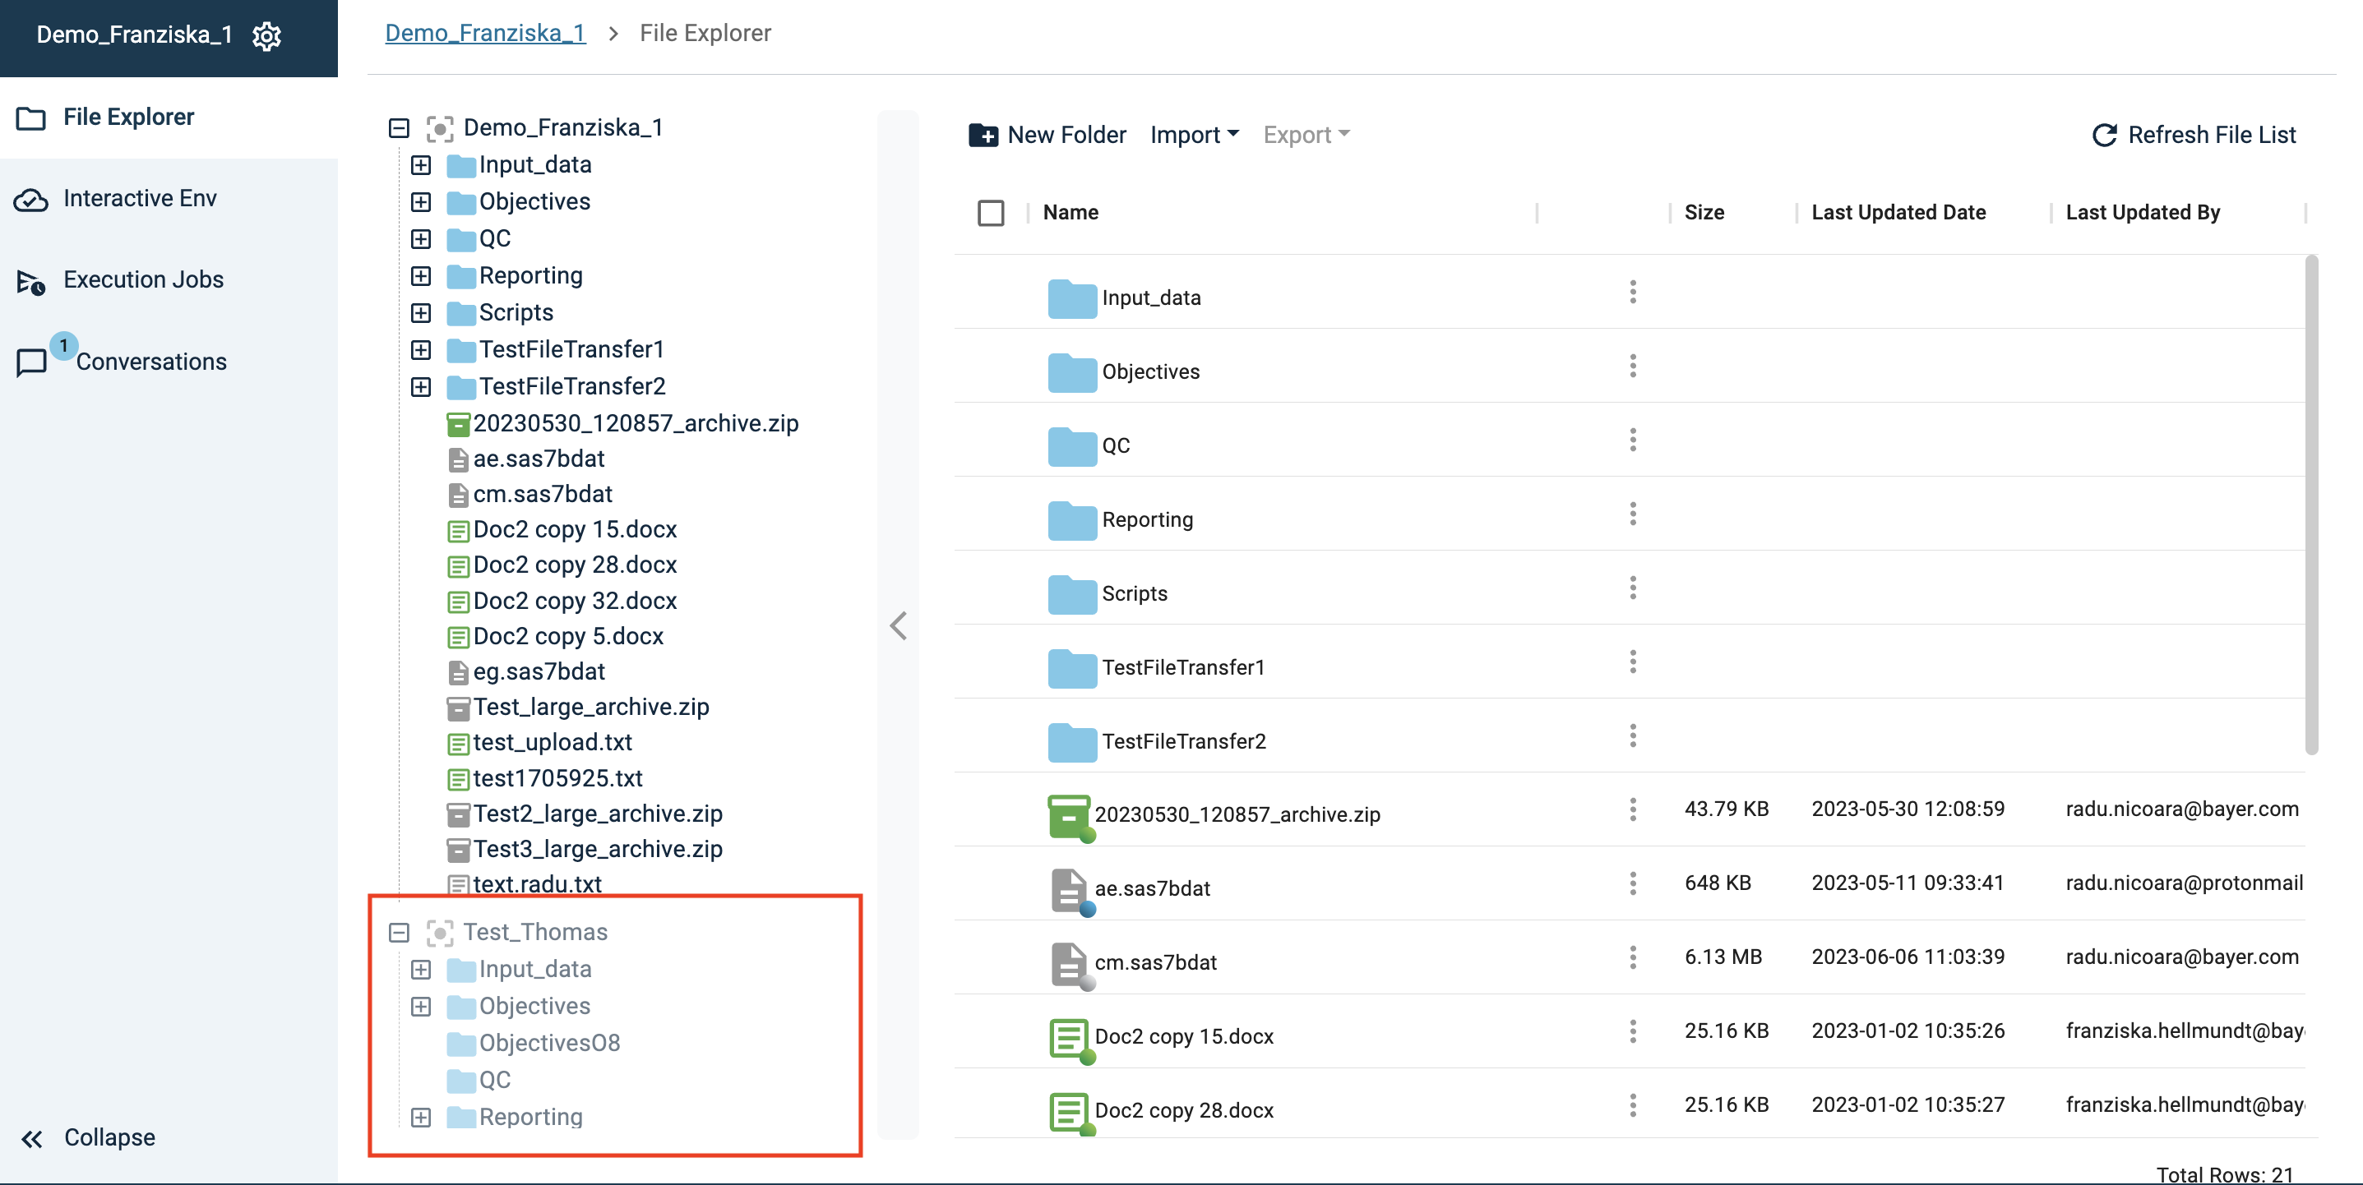Image resolution: width=2363 pixels, height=1185 pixels.
Task: Click the New Folder icon
Action: [x=983, y=135]
